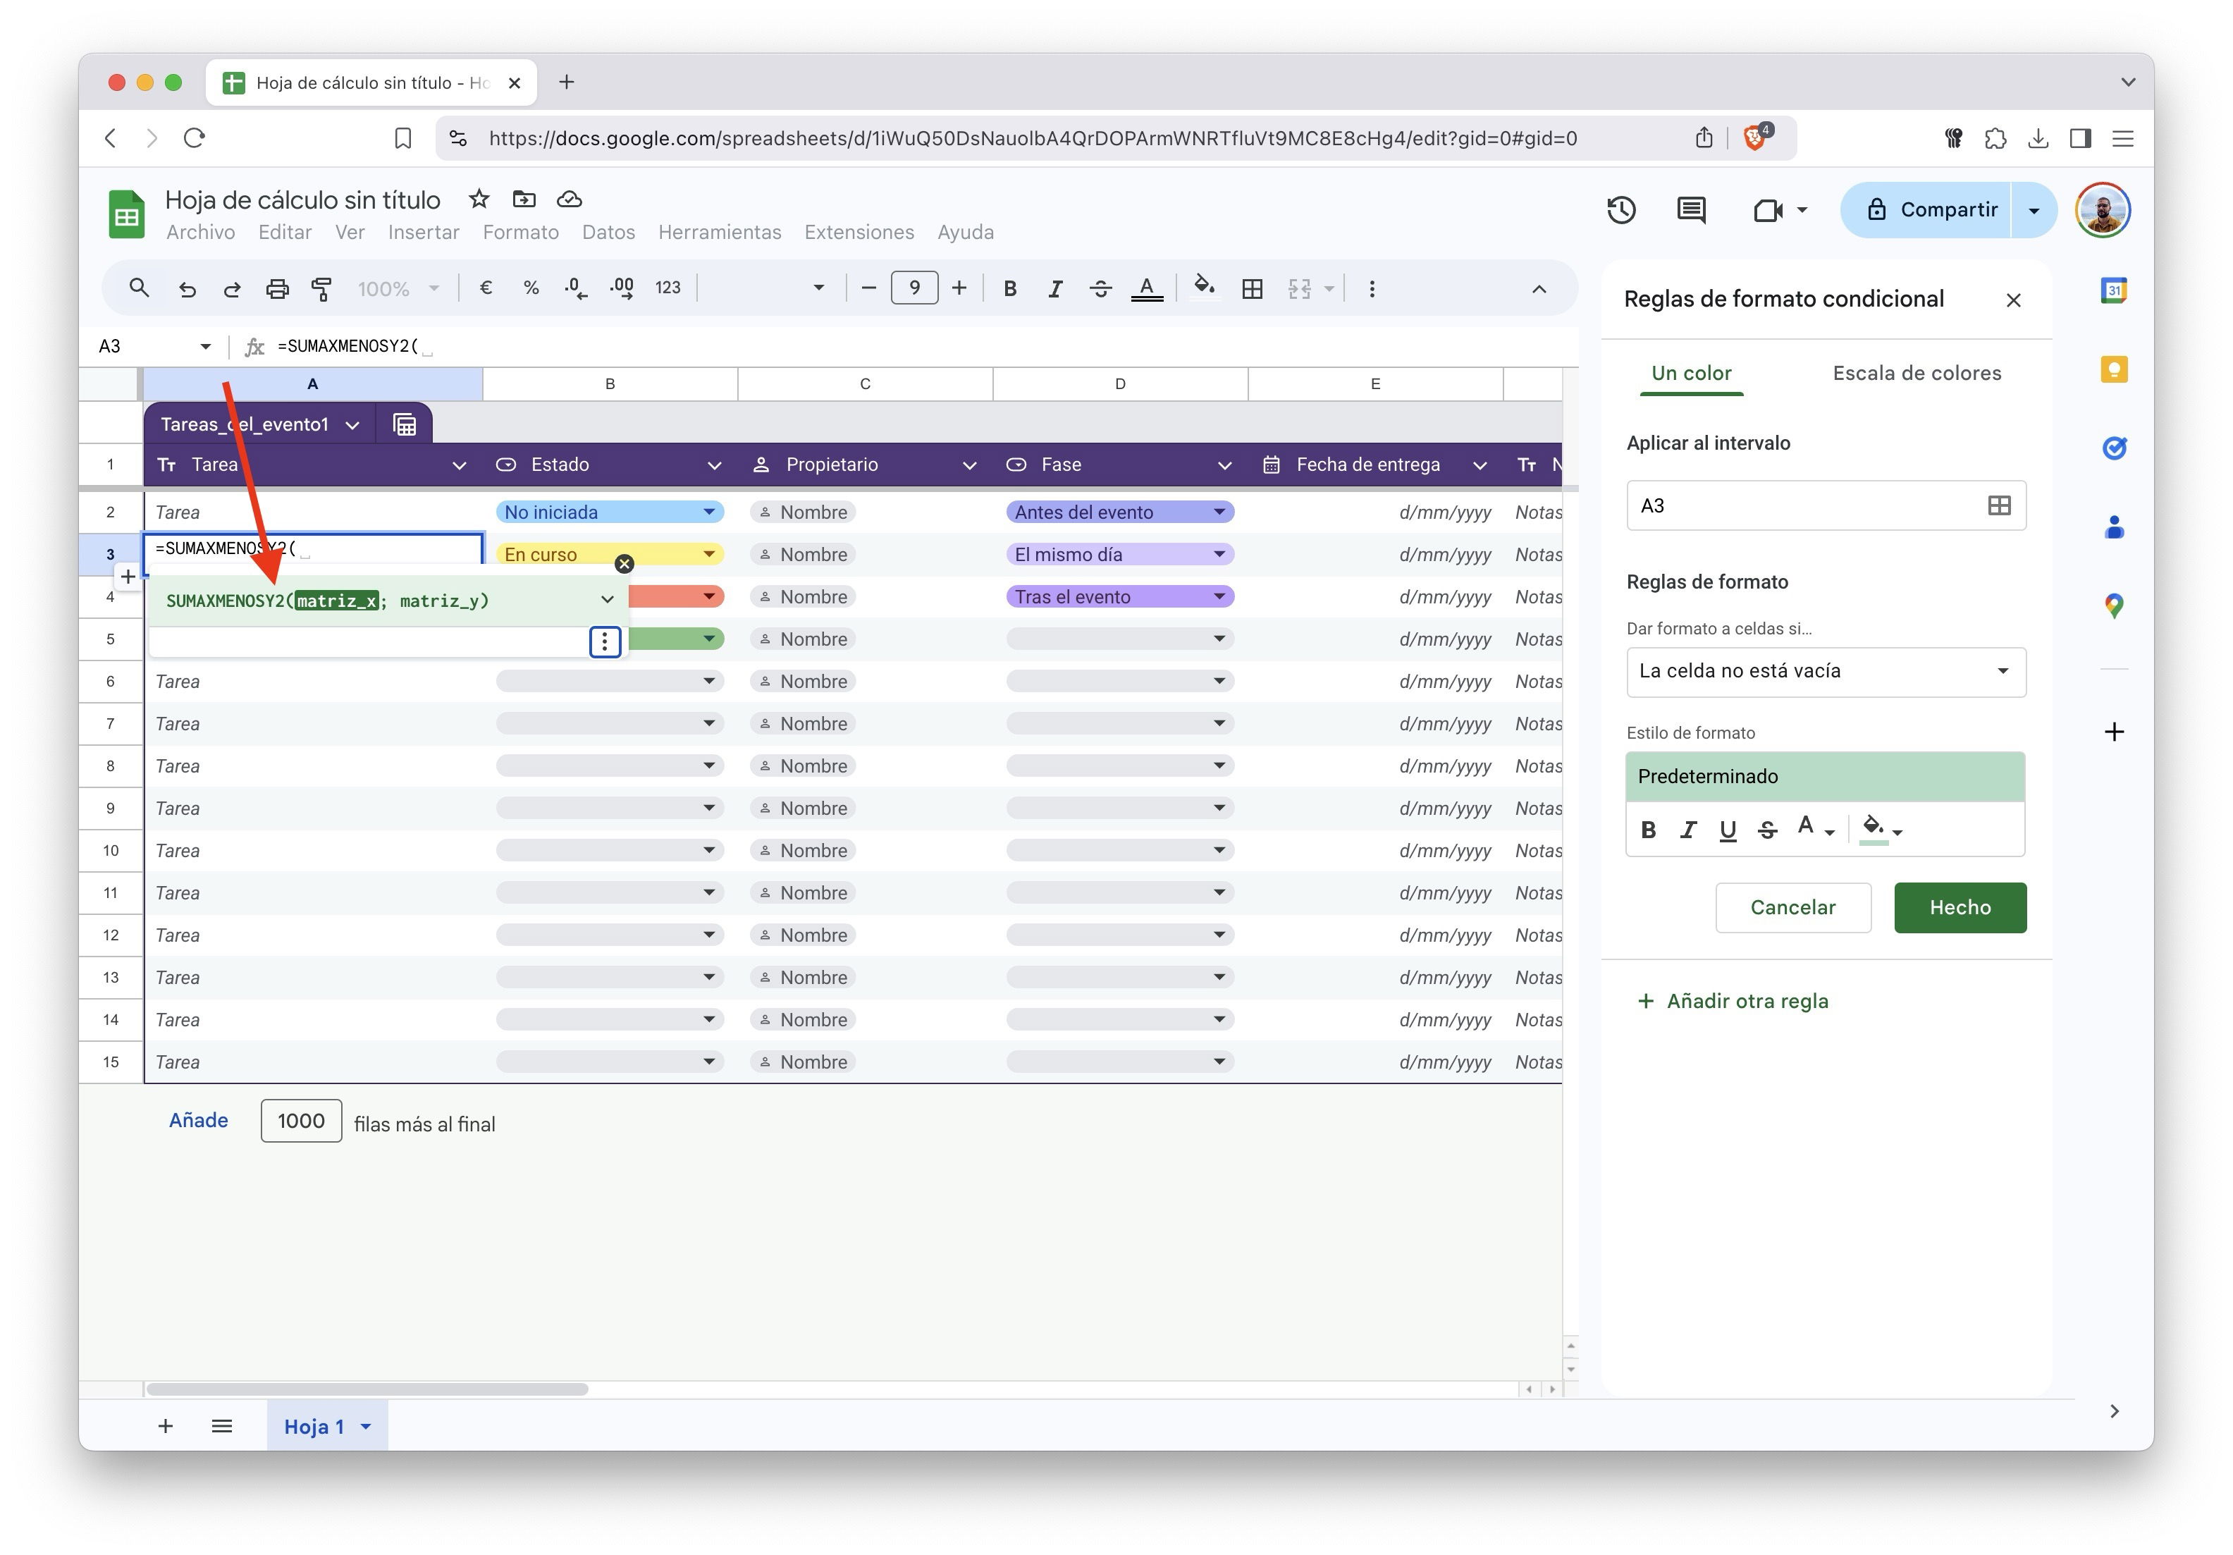Toggle strikethrough in Estilo de formato
This screenshot has height=1555, width=2233.
(1767, 830)
